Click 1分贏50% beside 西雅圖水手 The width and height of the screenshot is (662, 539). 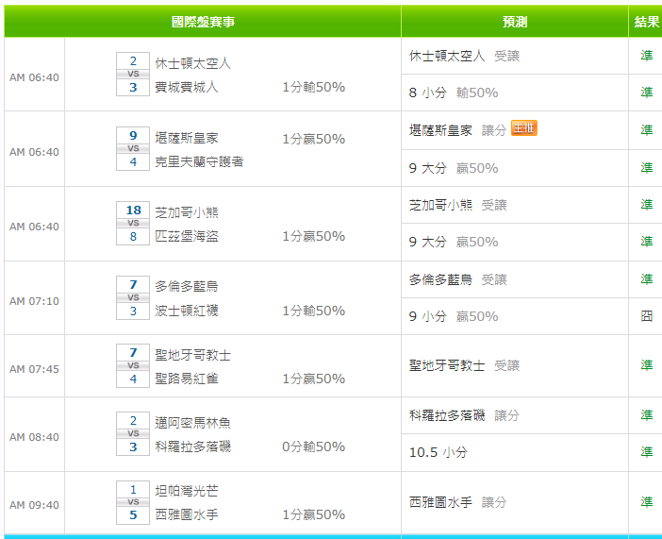coord(314,514)
